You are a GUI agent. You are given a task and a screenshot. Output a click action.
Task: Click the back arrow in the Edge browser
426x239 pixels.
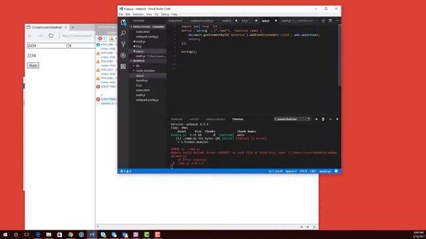29,36
